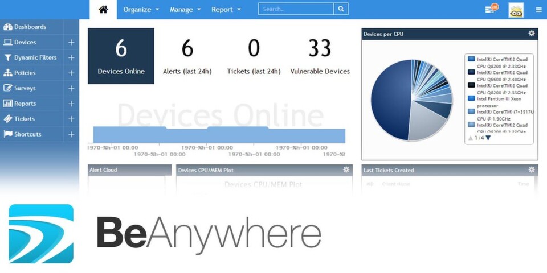The image size is (547, 273).
Task: Go to previous legend page arrow
Action: click(x=471, y=138)
